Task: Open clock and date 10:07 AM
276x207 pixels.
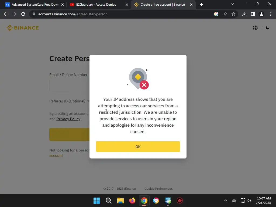Action: tap(263, 201)
